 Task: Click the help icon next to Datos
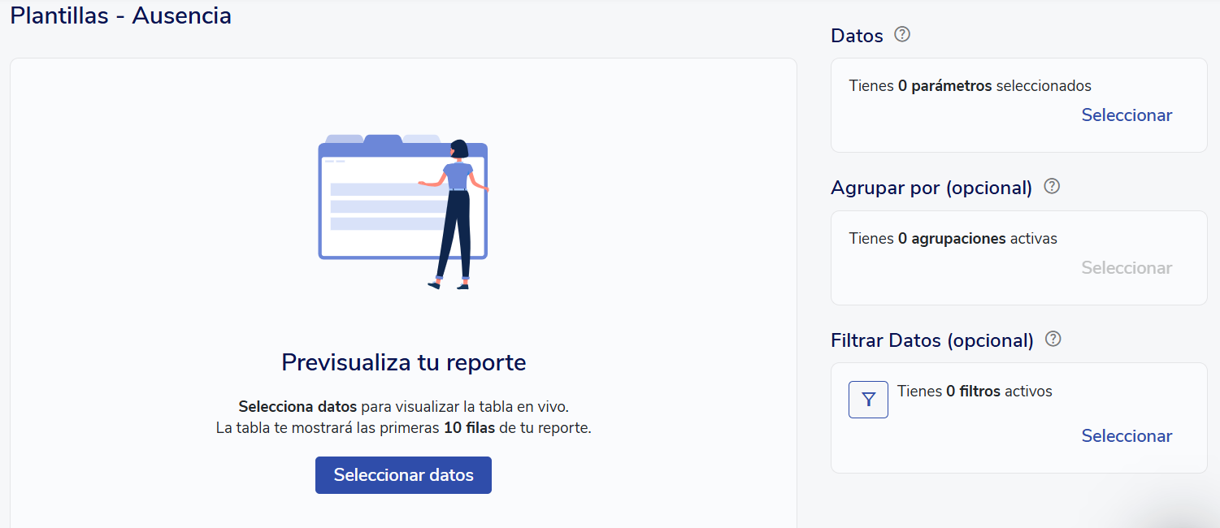tap(901, 35)
